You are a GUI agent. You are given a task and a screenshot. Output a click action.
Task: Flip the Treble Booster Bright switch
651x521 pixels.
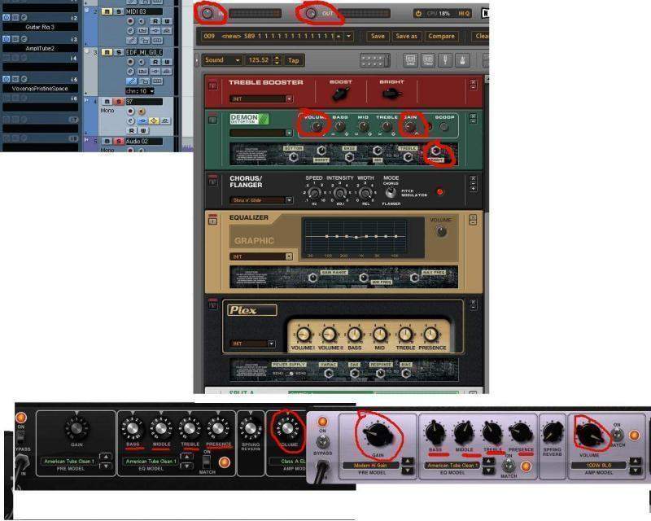391,94
